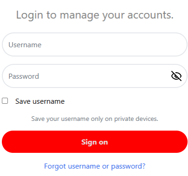Click the Sign on button
The height and width of the screenshot is (176, 188).
coord(94,142)
